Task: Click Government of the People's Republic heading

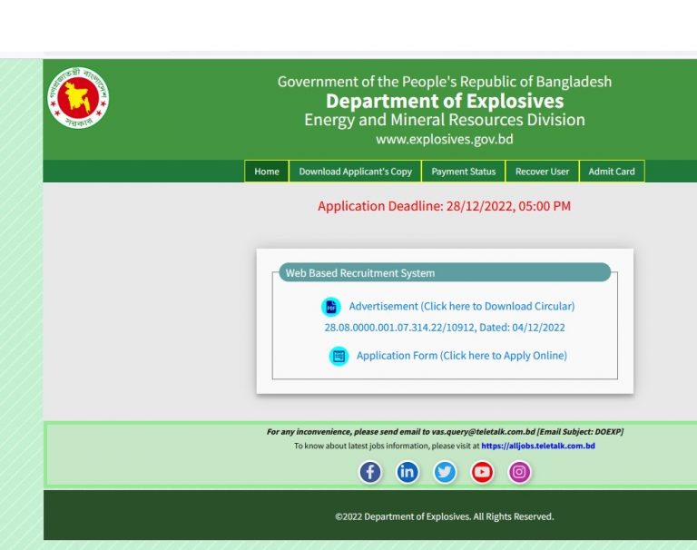Action: [445, 82]
